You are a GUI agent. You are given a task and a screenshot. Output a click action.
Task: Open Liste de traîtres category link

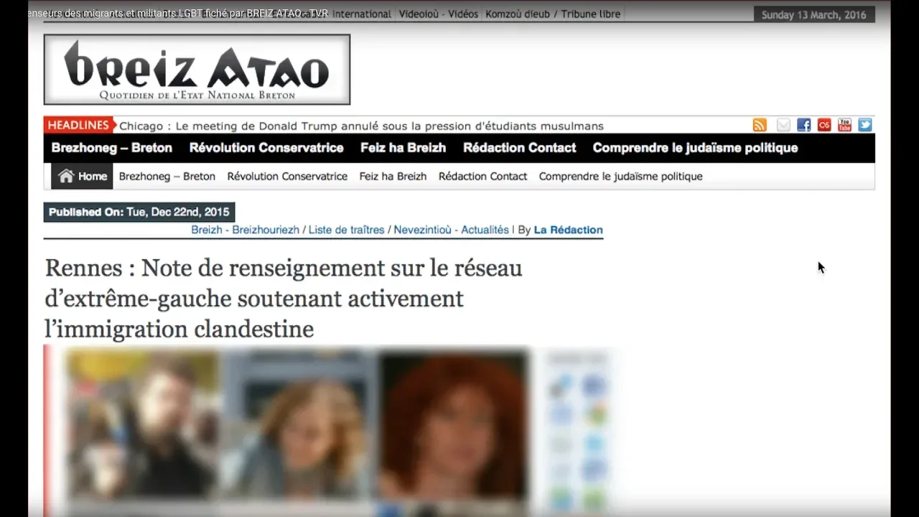pyautogui.click(x=347, y=230)
